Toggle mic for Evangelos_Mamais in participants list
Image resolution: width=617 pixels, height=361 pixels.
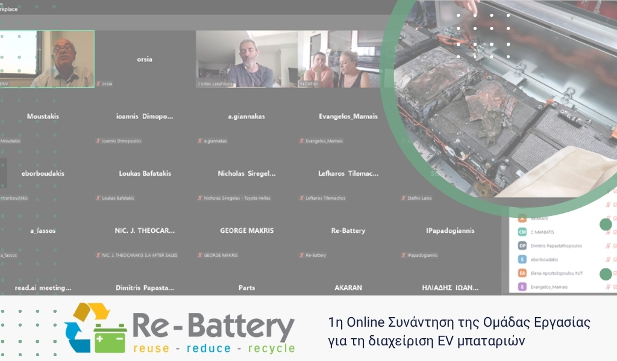(608, 288)
